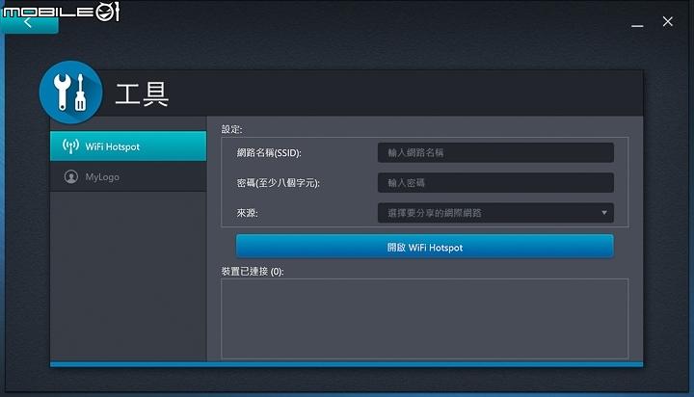Image resolution: width=694 pixels, height=397 pixels.
Task: Minimize the tools window
Action: [x=637, y=26]
